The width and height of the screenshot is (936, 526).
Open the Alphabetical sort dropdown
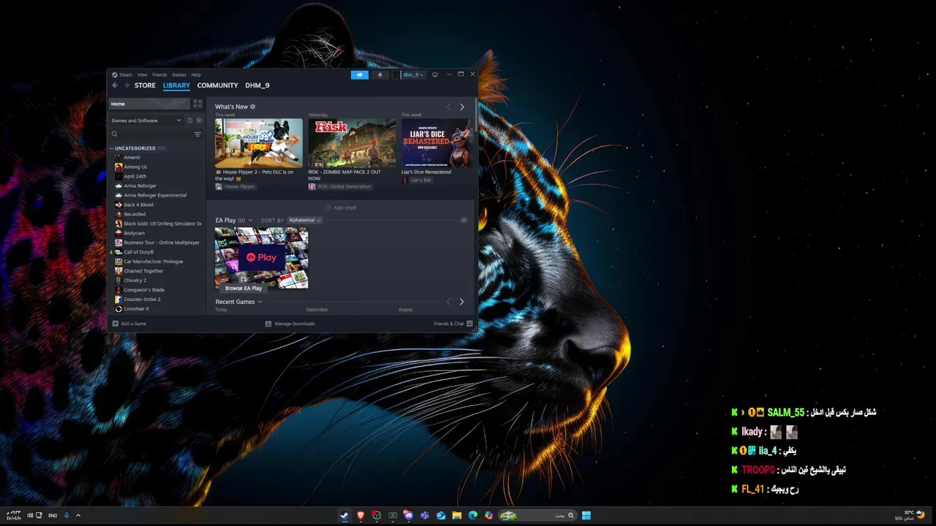point(304,220)
